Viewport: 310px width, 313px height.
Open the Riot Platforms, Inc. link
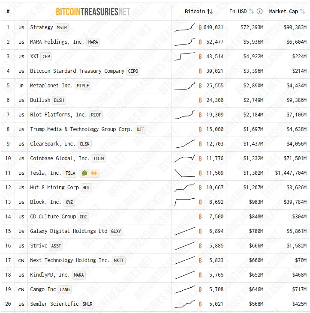pos(58,115)
